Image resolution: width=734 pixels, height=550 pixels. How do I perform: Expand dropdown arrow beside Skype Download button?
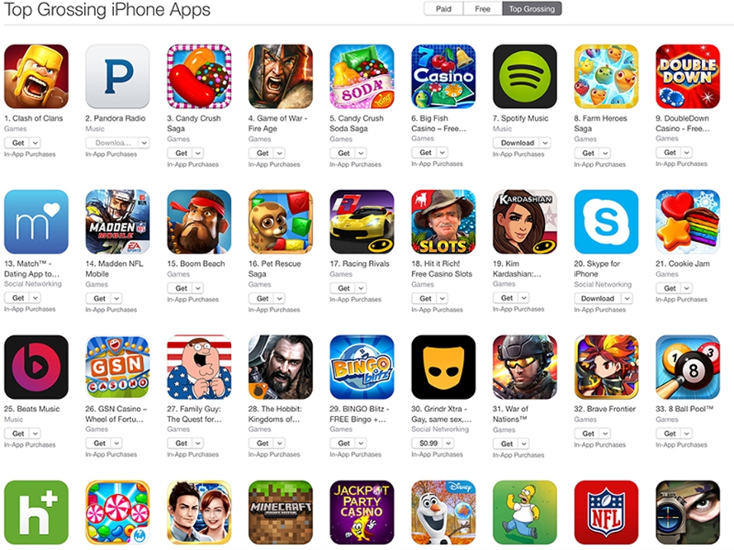627,299
